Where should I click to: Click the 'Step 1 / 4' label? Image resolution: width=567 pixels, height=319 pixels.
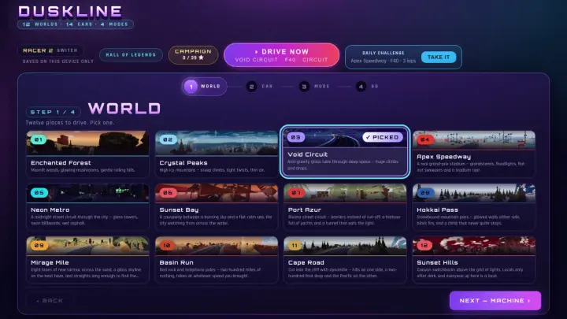tap(53, 112)
